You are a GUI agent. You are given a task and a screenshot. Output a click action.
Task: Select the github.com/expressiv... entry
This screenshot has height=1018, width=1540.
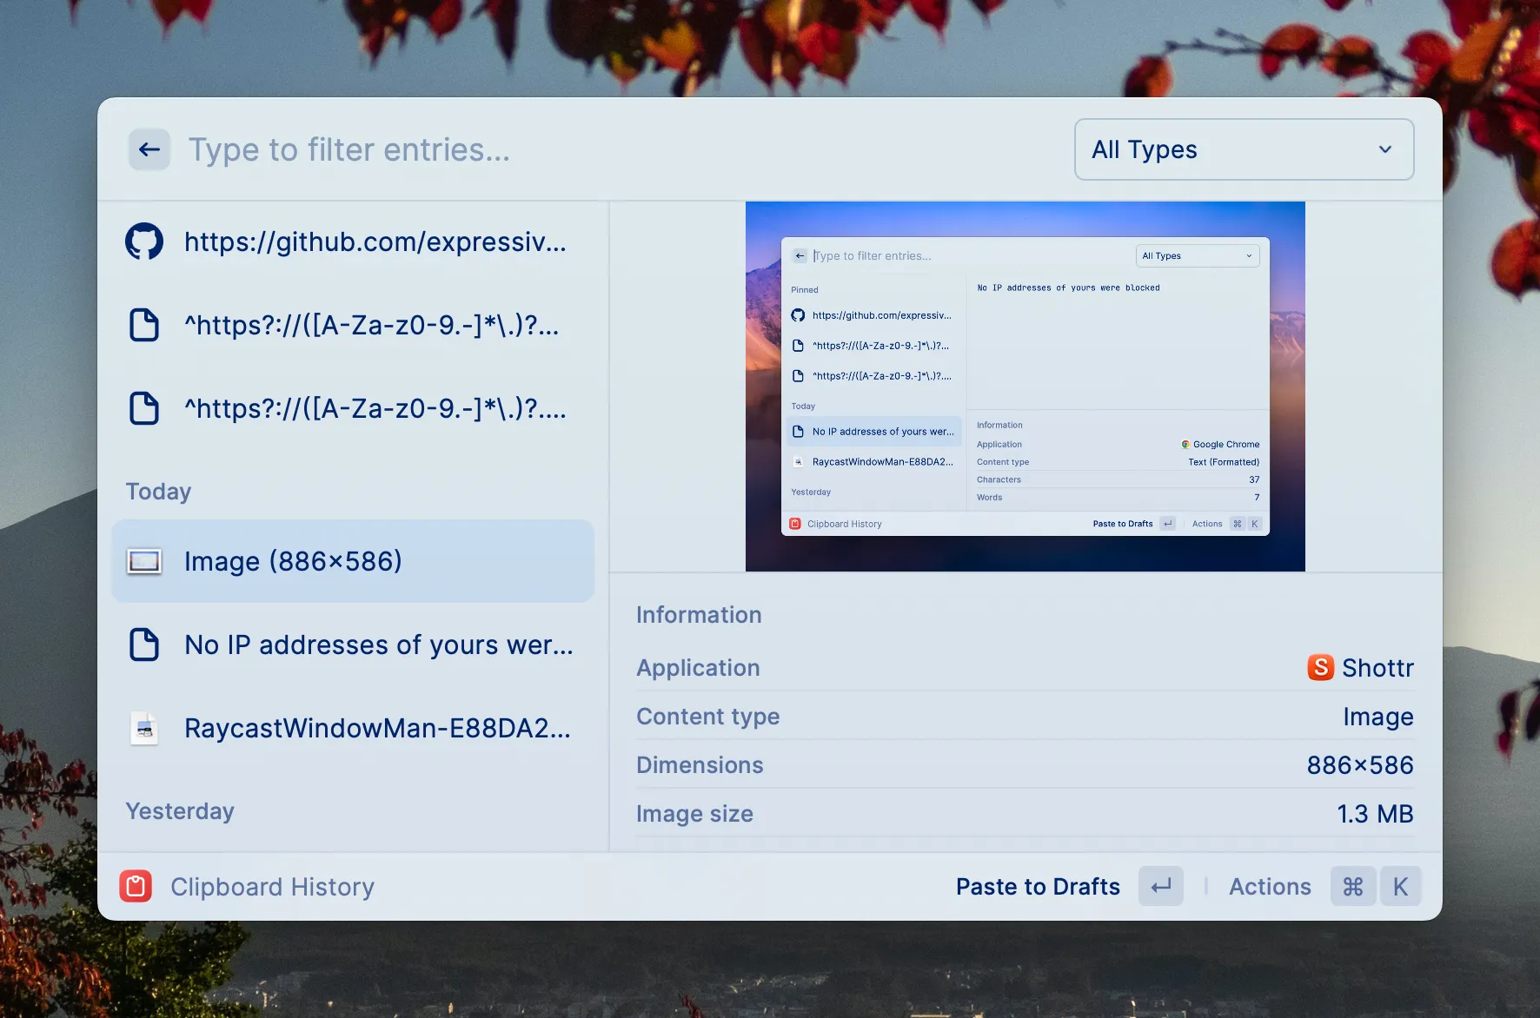tap(374, 241)
